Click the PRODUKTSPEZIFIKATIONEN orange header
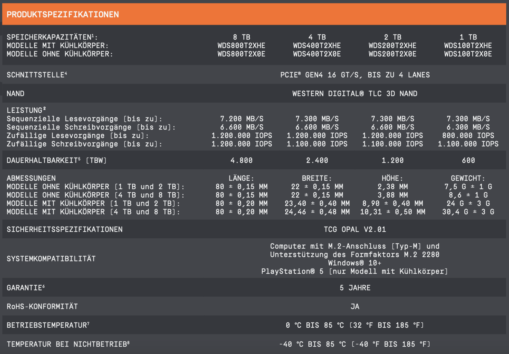This screenshot has height=354, width=509. point(63,14)
